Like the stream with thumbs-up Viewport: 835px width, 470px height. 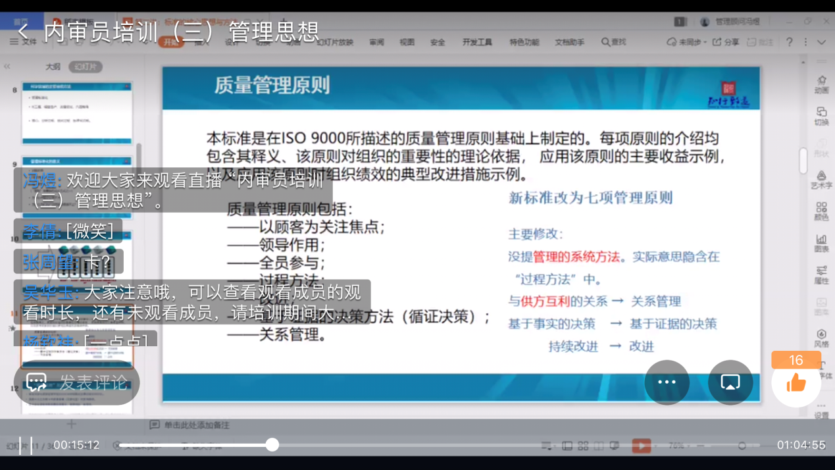[x=796, y=383]
